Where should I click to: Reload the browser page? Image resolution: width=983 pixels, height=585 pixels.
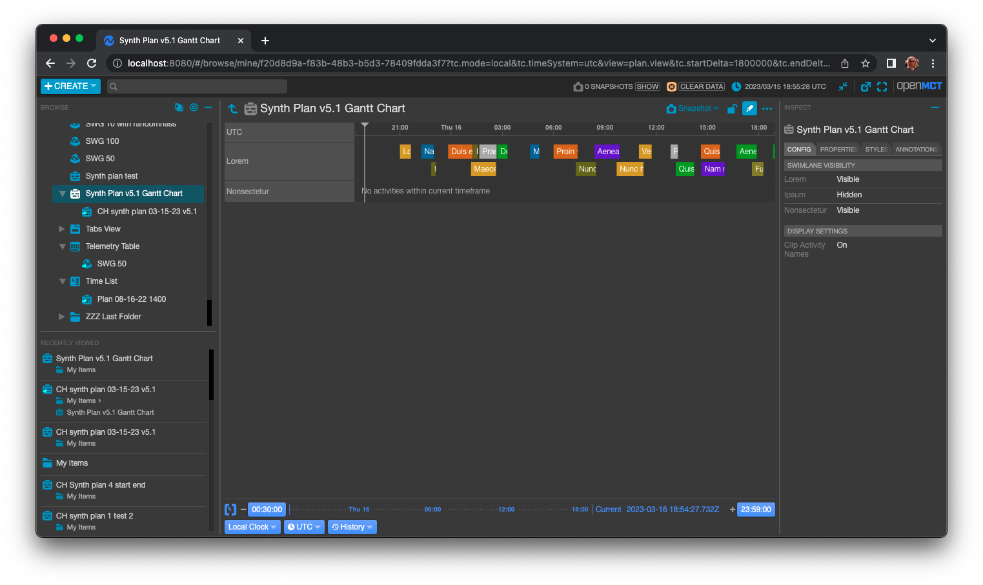click(x=92, y=63)
